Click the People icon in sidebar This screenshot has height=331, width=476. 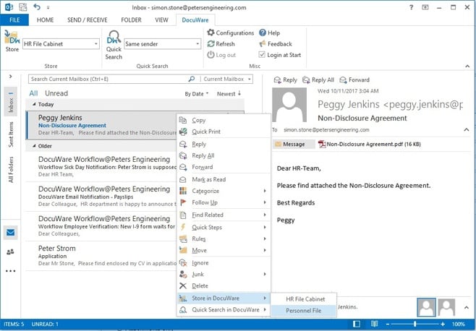pos(11,252)
